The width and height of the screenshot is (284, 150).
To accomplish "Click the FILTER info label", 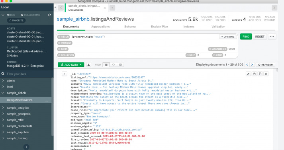I will click(x=63, y=37).
